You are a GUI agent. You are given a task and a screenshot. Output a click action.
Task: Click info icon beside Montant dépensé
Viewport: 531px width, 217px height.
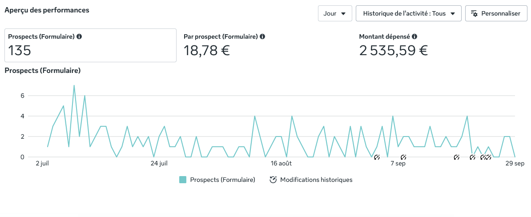414,36
